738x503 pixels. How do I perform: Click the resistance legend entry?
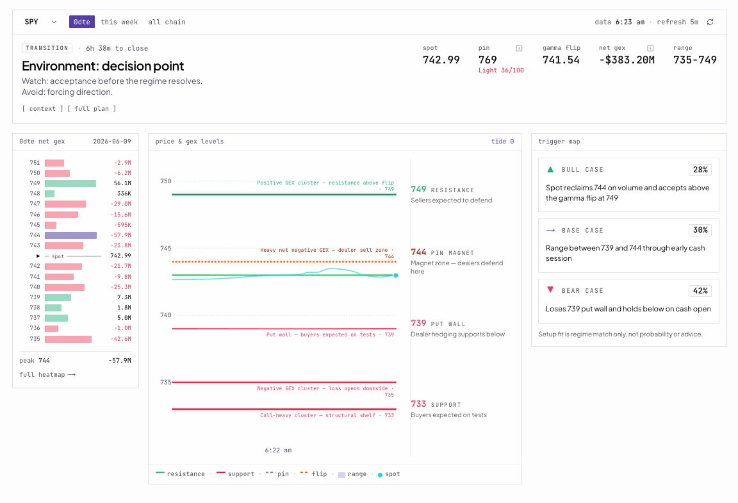point(180,474)
